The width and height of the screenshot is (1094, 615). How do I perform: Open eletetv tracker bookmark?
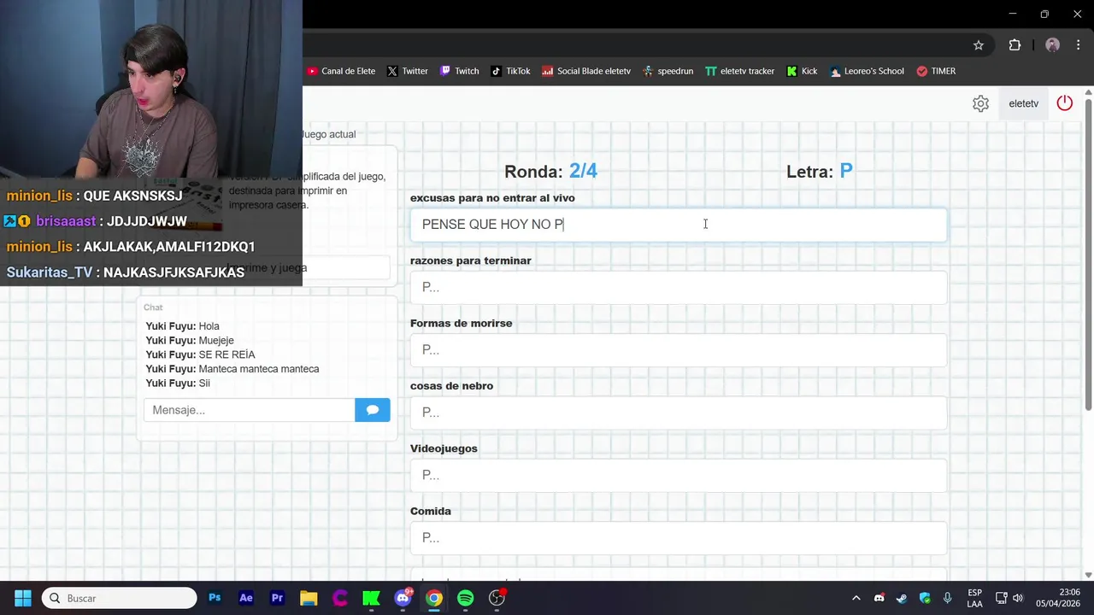pyautogui.click(x=739, y=71)
